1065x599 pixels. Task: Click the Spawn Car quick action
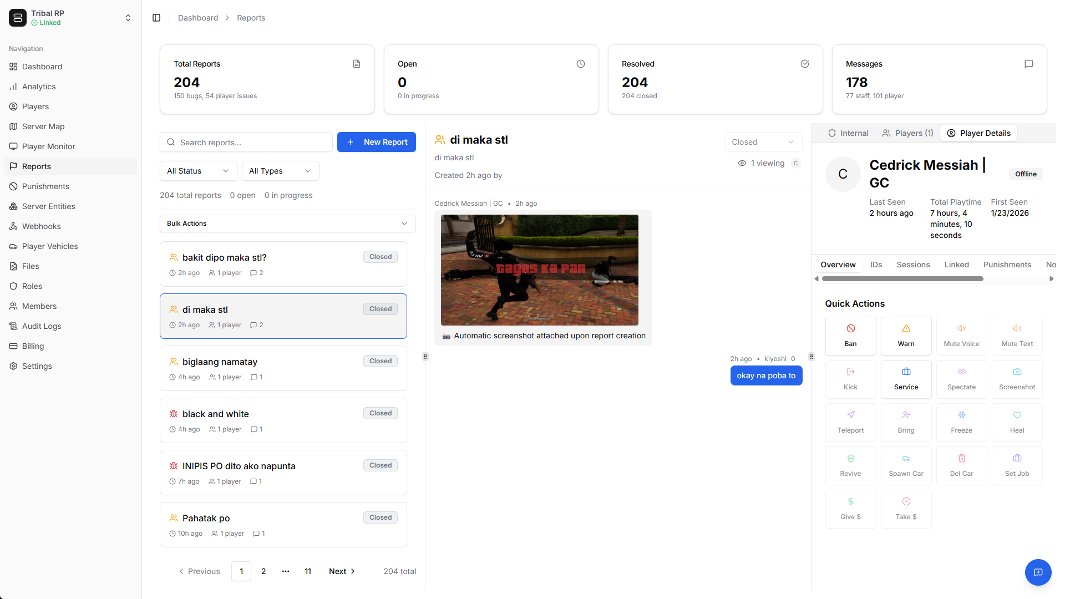point(906,466)
